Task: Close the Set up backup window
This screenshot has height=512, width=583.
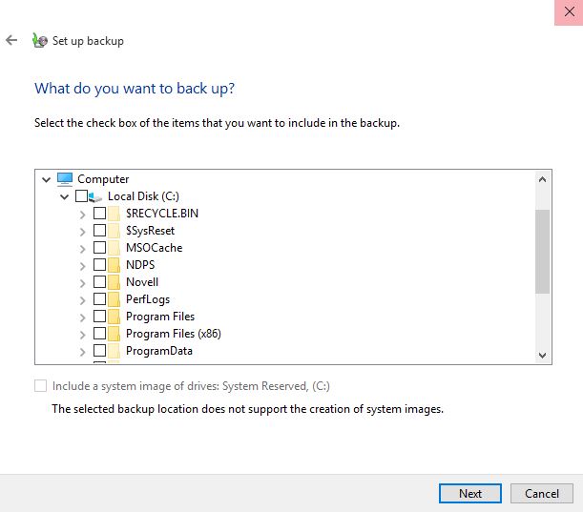Action: coord(569,12)
